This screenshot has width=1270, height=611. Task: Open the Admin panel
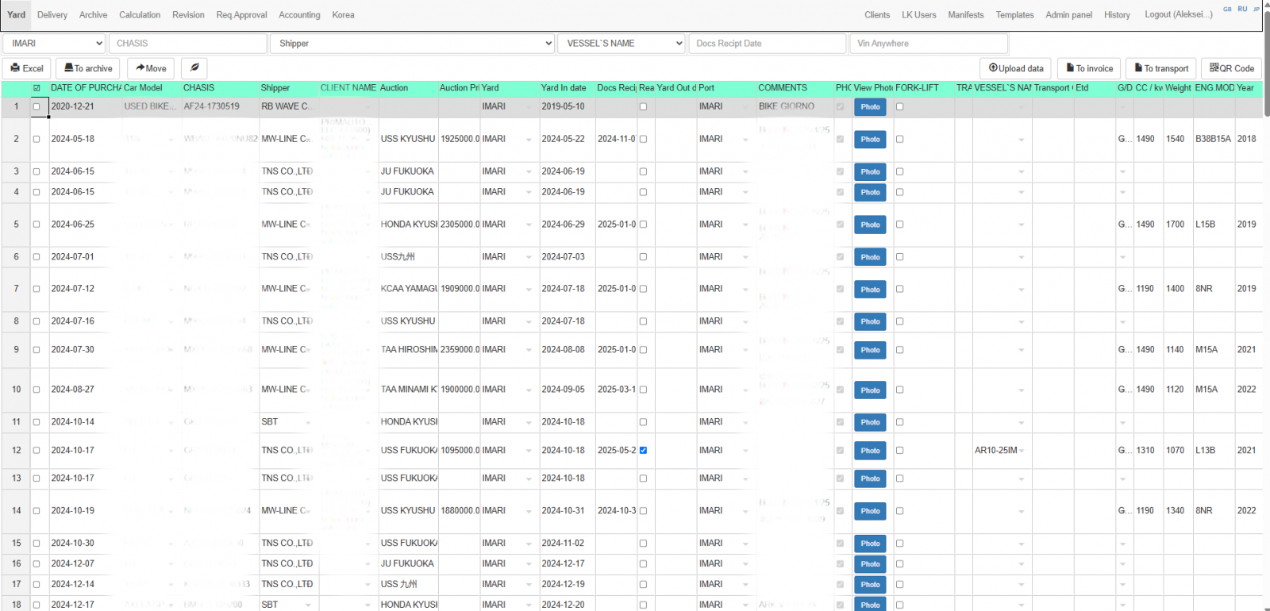[1068, 15]
